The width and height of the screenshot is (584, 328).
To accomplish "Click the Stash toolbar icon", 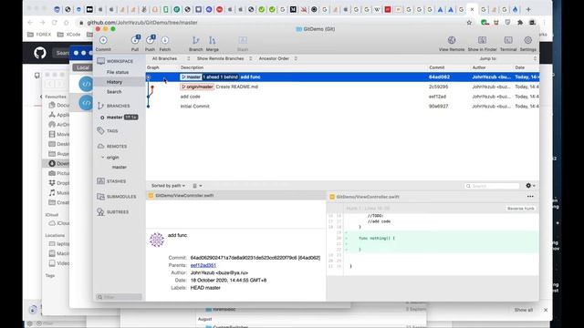I will click(x=243, y=40).
